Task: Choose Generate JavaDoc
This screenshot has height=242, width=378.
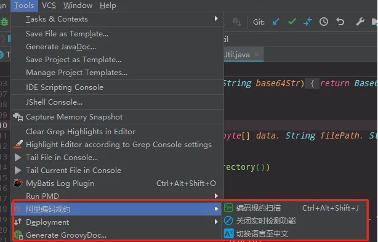Action: point(117,47)
